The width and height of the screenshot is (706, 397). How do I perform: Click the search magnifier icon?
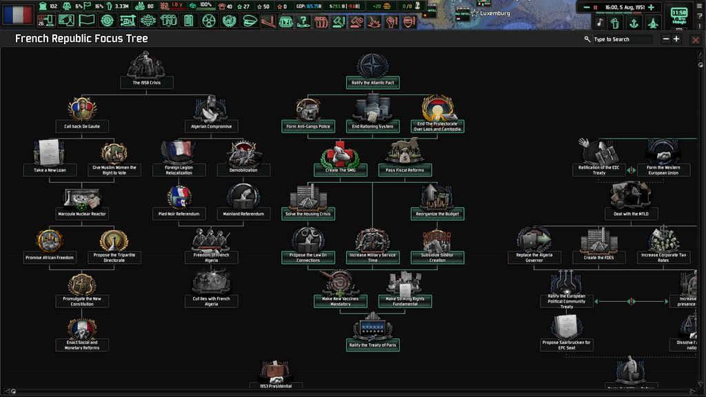pyautogui.click(x=587, y=39)
